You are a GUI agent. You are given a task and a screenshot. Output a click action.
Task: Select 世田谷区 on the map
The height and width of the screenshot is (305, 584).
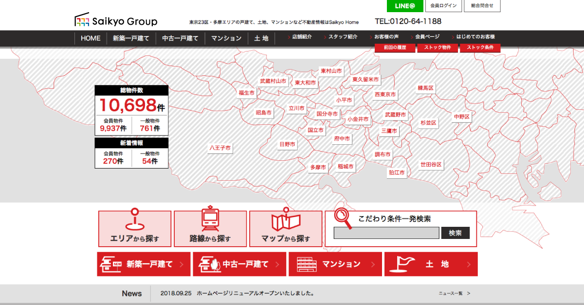(x=431, y=165)
